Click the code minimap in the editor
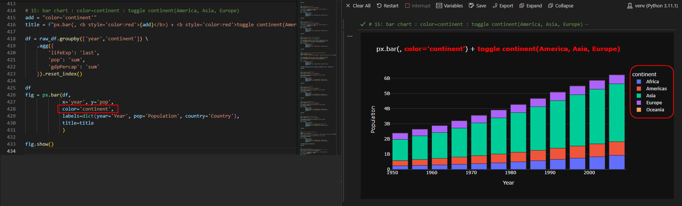This screenshot has width=682, height=206. tap(318, 78)
